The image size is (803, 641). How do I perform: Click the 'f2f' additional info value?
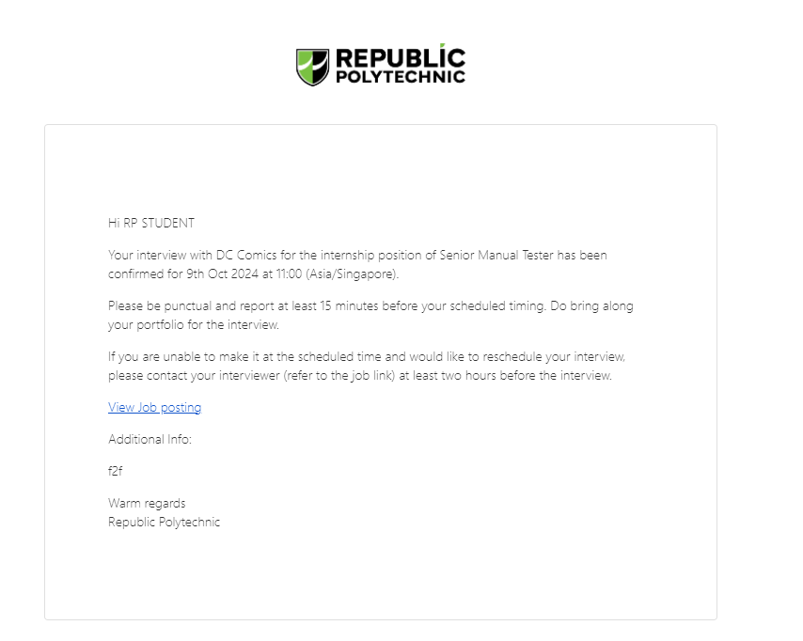coord(116,471)
